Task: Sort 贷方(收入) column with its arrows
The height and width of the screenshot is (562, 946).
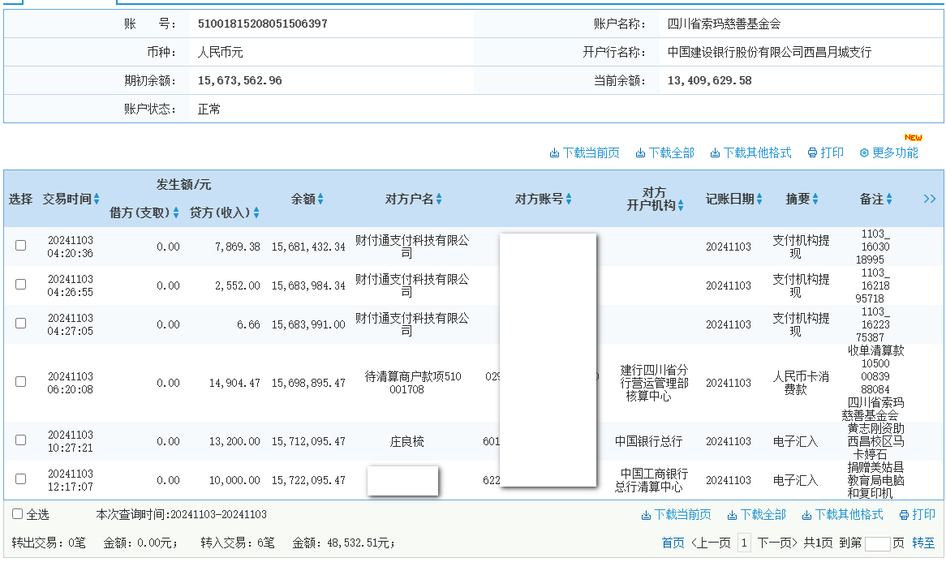Action: [x=256, y=212]
